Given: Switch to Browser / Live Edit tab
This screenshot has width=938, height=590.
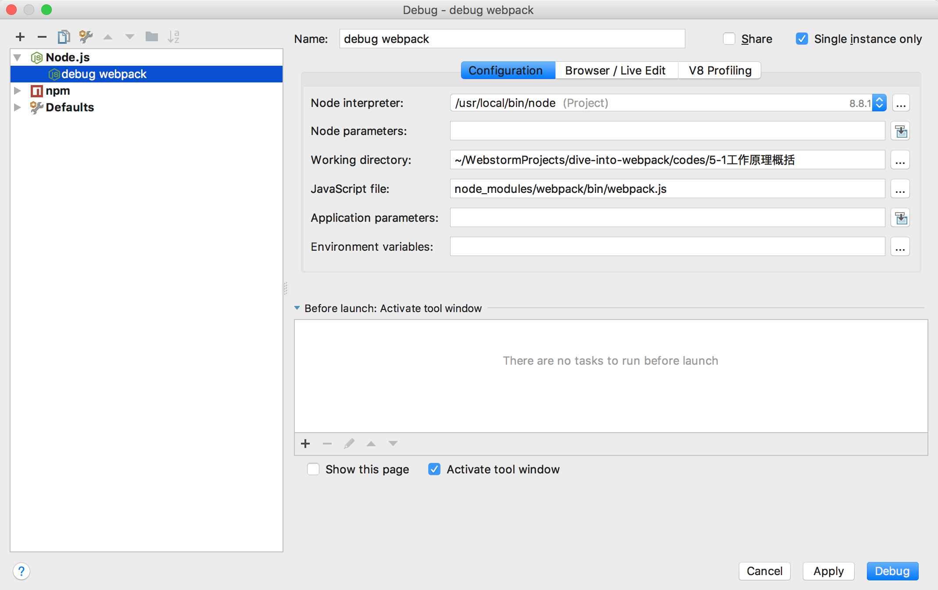Looking at the screenshot, I should pyautogui.click(x=615, y=71).
